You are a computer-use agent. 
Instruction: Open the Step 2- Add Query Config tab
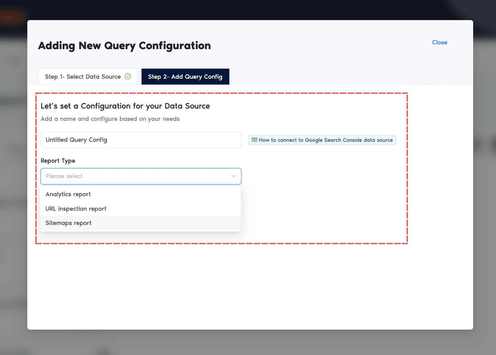pos(185,77)
